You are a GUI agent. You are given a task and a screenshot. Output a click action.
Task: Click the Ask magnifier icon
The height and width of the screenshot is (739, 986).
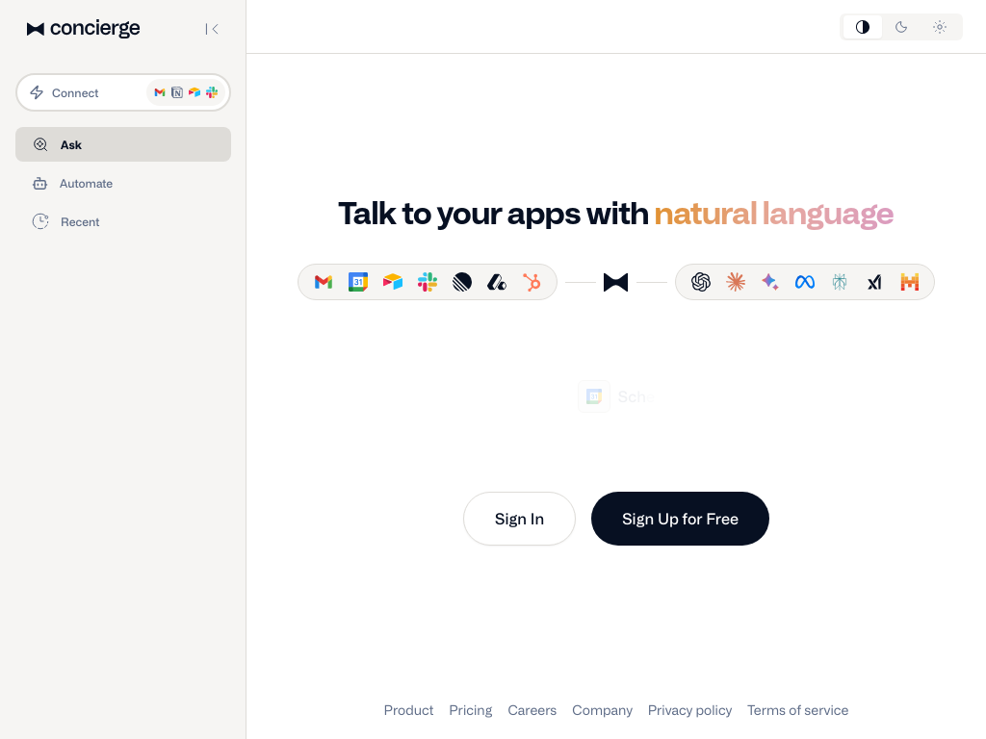coord(40,144)
